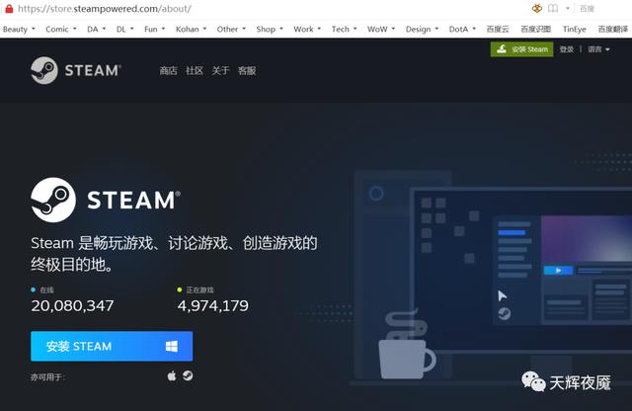Viewport: 632px width, 411px height.
Task: Open the 社区 community menu
Action: [195, 70]
